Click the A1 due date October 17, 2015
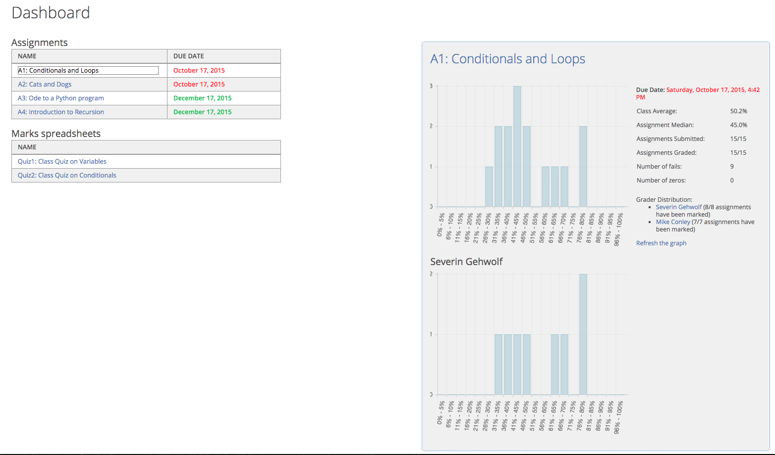The height and width of the screenshot is (455, 775). pos(199,70)
